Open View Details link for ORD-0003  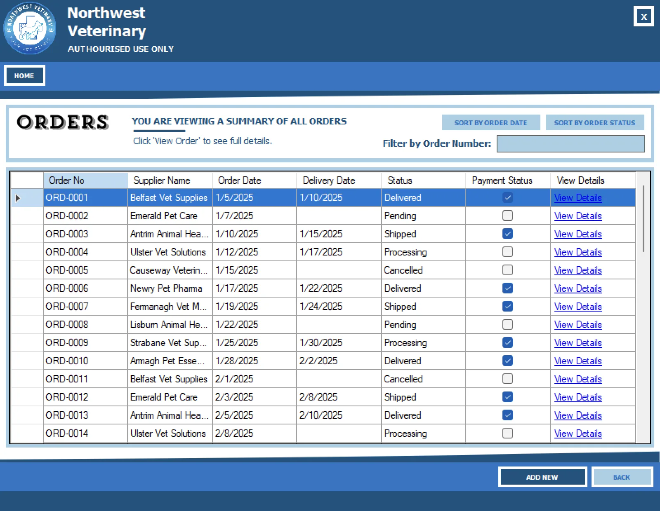pos(578,234)
